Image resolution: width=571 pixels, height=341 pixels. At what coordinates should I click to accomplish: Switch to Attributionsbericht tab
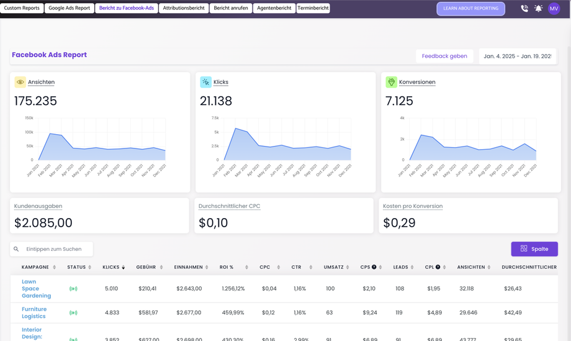pyautogui.click(x=184, y=8)
